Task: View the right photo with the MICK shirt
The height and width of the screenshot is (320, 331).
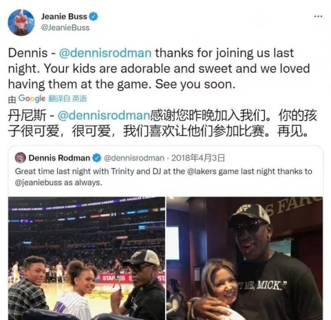Action: coord(244,258)
